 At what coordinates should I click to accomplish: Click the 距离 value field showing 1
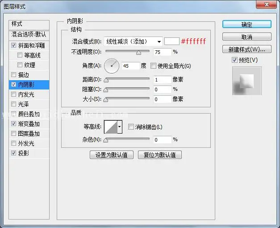click(x=162, y=80)
